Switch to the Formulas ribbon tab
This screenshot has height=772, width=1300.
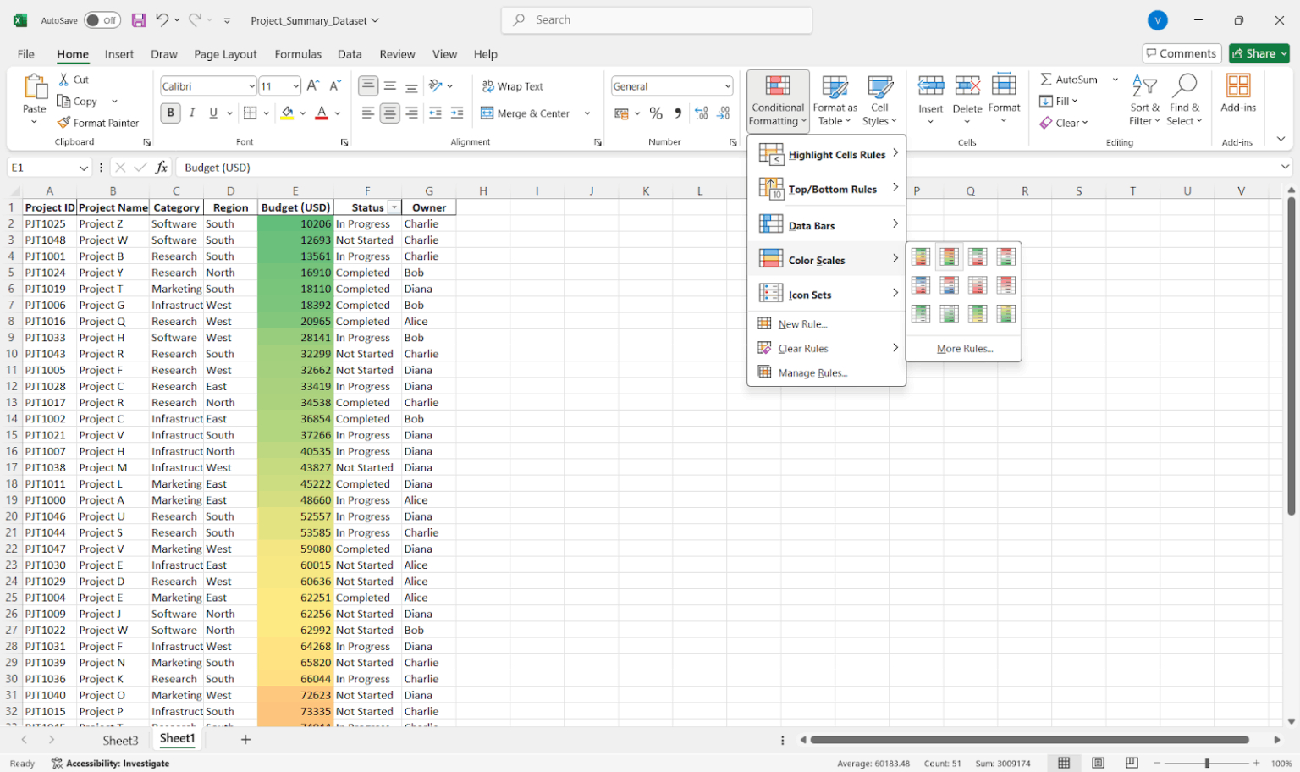(298, 53)
